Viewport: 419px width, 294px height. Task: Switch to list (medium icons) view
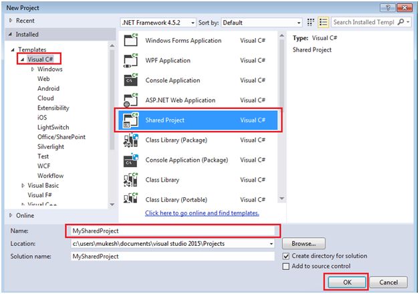click(x=323, y=23)
